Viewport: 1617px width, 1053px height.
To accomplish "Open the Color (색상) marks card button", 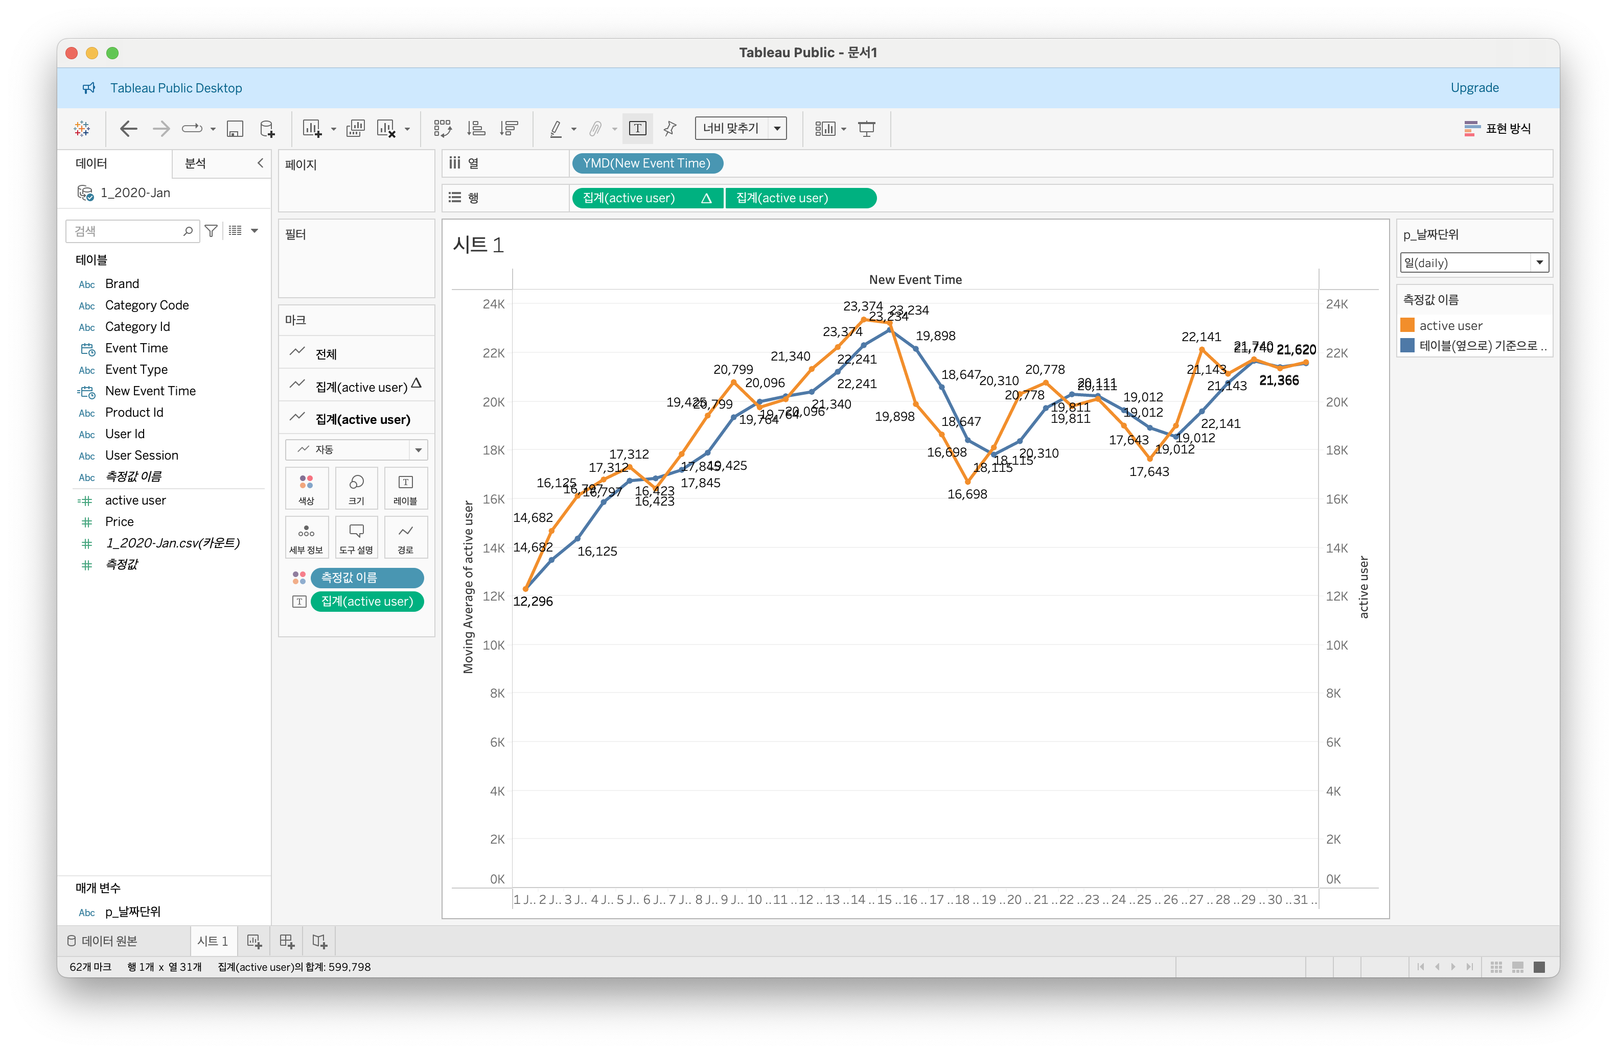I will 307,488.
